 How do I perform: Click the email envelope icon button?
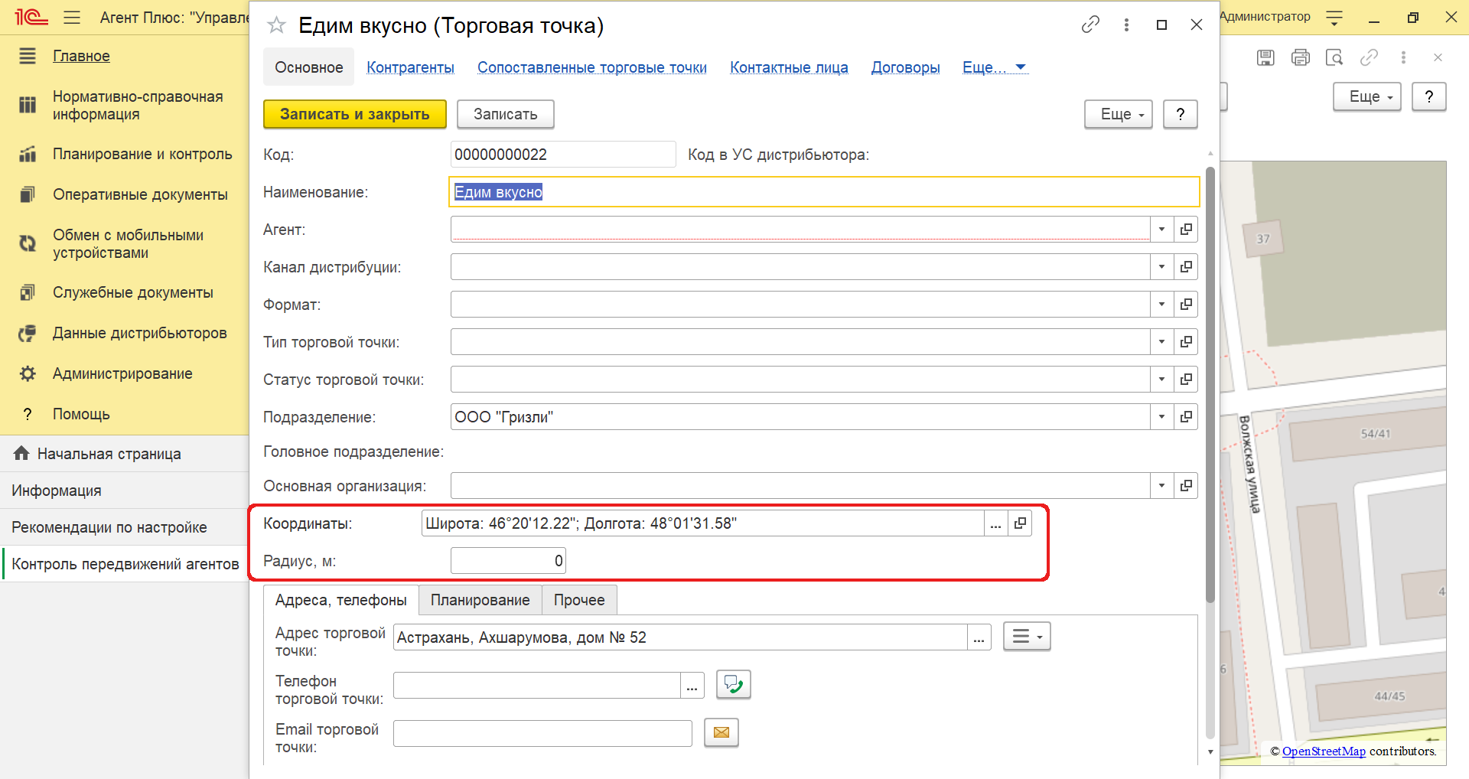721,733
